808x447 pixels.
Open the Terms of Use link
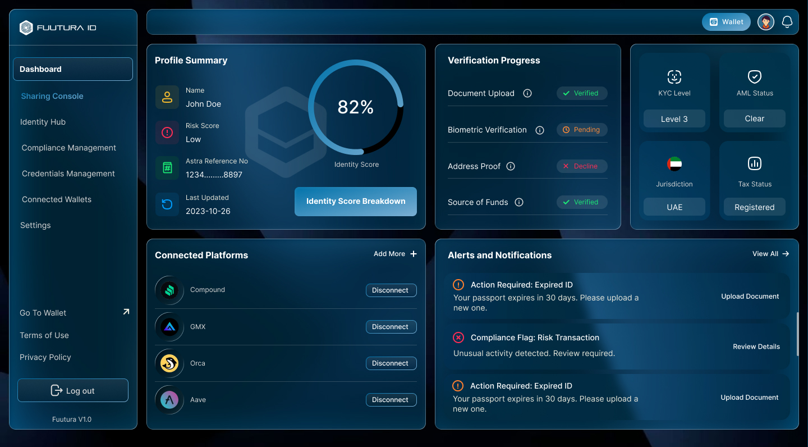pyautogui.click(x=44, y=335)
